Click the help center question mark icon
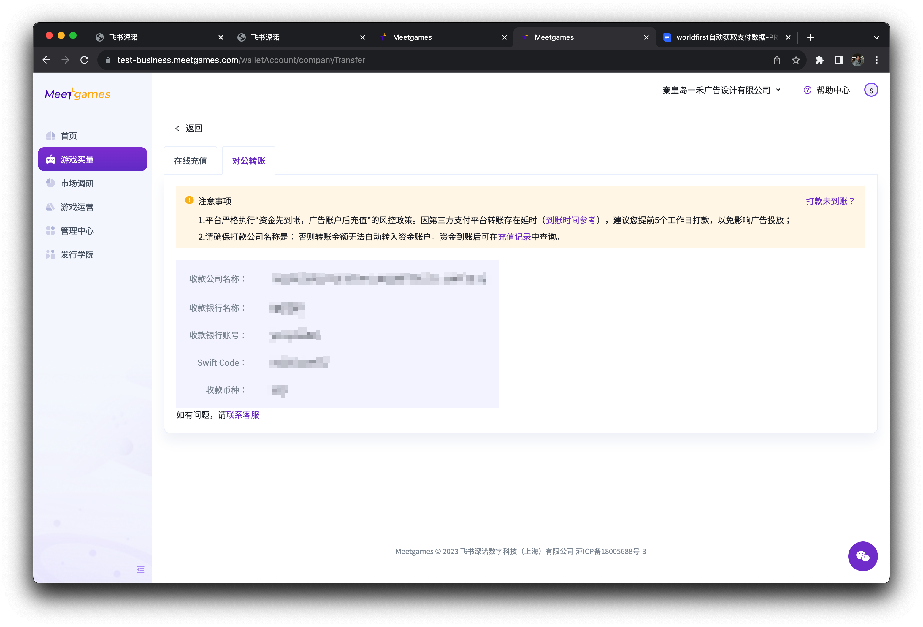Viewport: 923px width, 627px height. 807,90
